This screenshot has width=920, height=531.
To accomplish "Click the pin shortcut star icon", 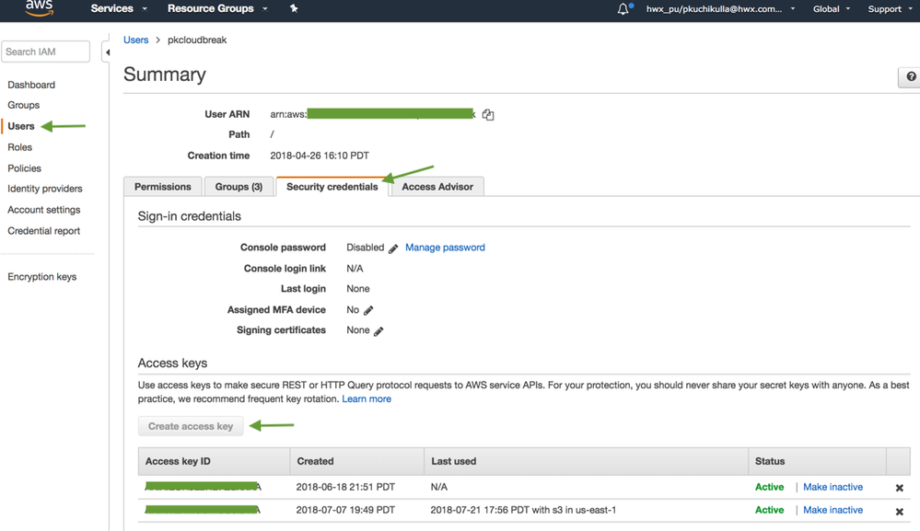I will [294, 9].
